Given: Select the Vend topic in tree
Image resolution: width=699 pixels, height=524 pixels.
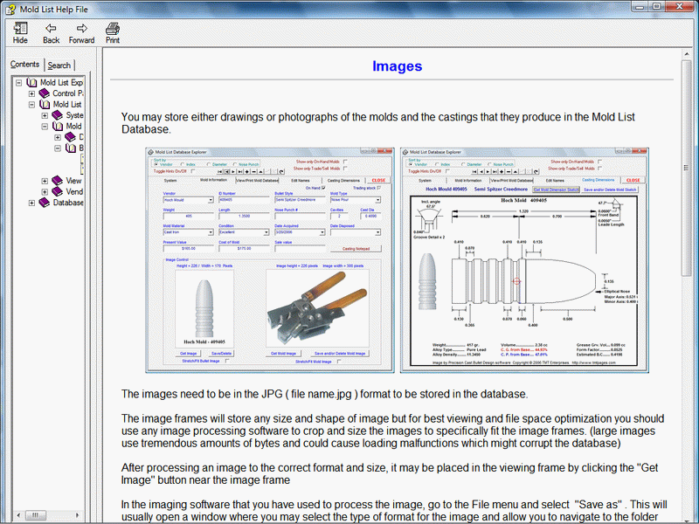Looking at the screenshot, I should [74, 191].
